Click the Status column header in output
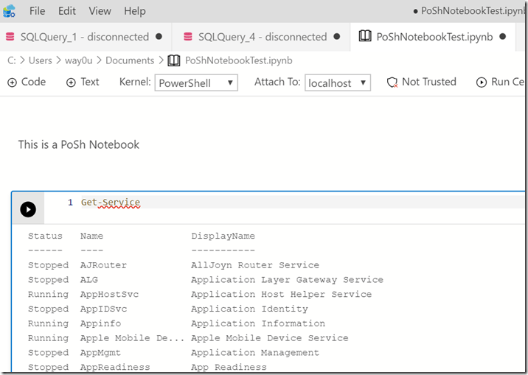528x375 pixels. (45, 236)
